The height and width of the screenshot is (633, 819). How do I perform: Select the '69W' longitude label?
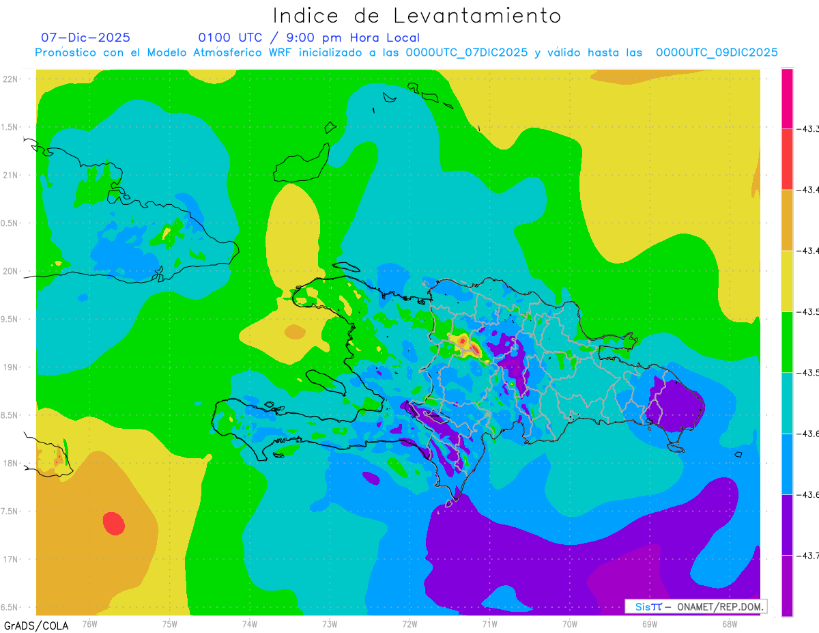650,623
